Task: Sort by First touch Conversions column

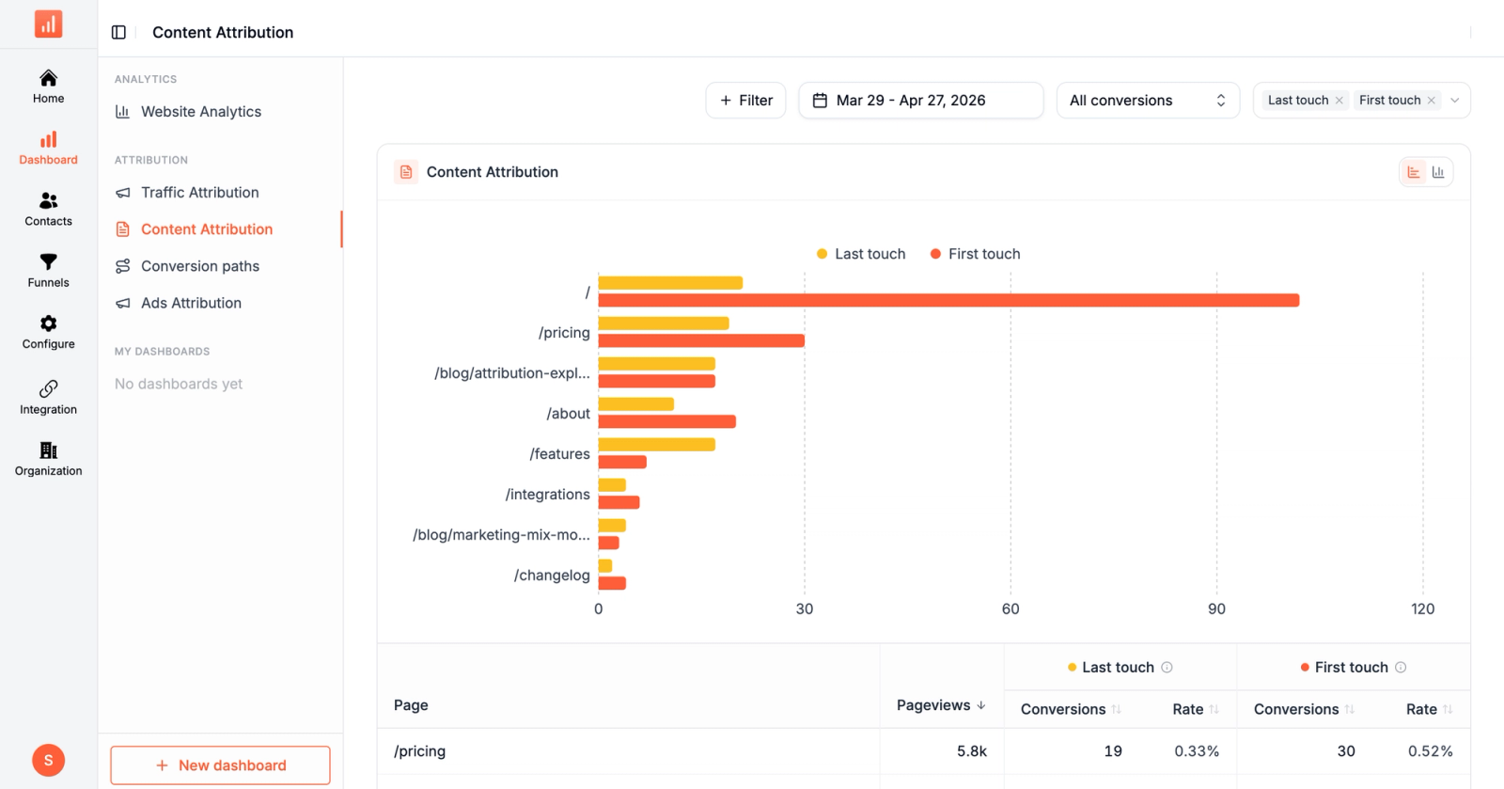Action: coord(1304,709)
